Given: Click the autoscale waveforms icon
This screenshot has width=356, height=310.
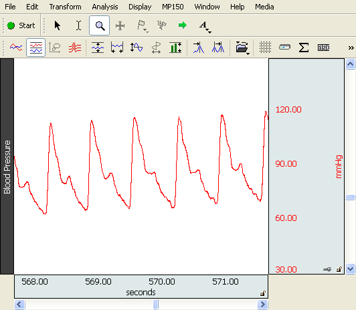Looking at the screenshot, I should click(98, 48).
